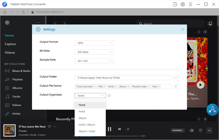Image resolution: width=219 pixels, height=140 pixels.
Task: Open the user profile avatar
Action: click(7, 23)
